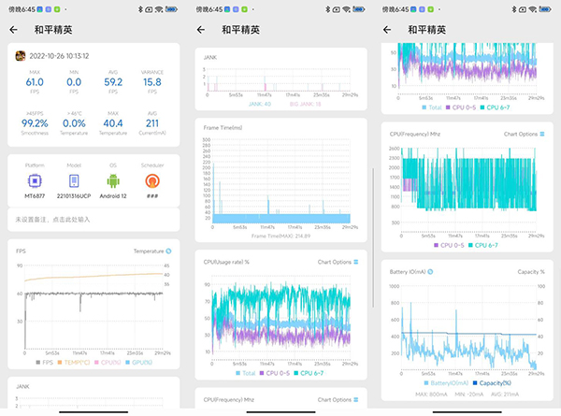Open Chart Options for CPU Usage rate chart
561x416 pixels.
pos(337,262)
